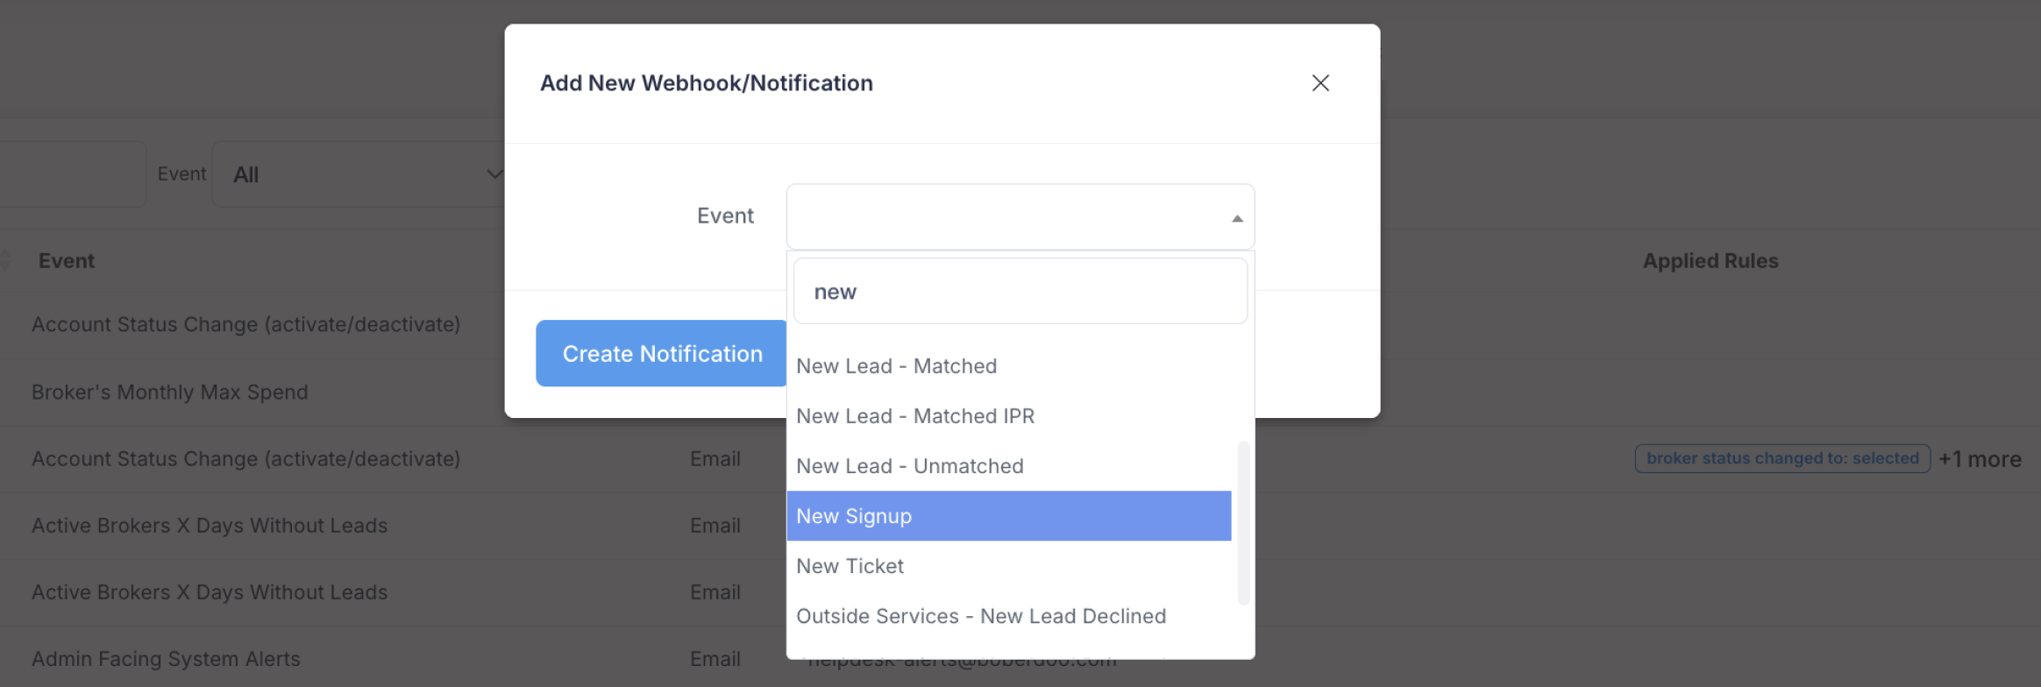This screenshot has height=687, width=2041.
Task: Collapse the Event dropdown in the dialog
Action: coord(1236,218)
